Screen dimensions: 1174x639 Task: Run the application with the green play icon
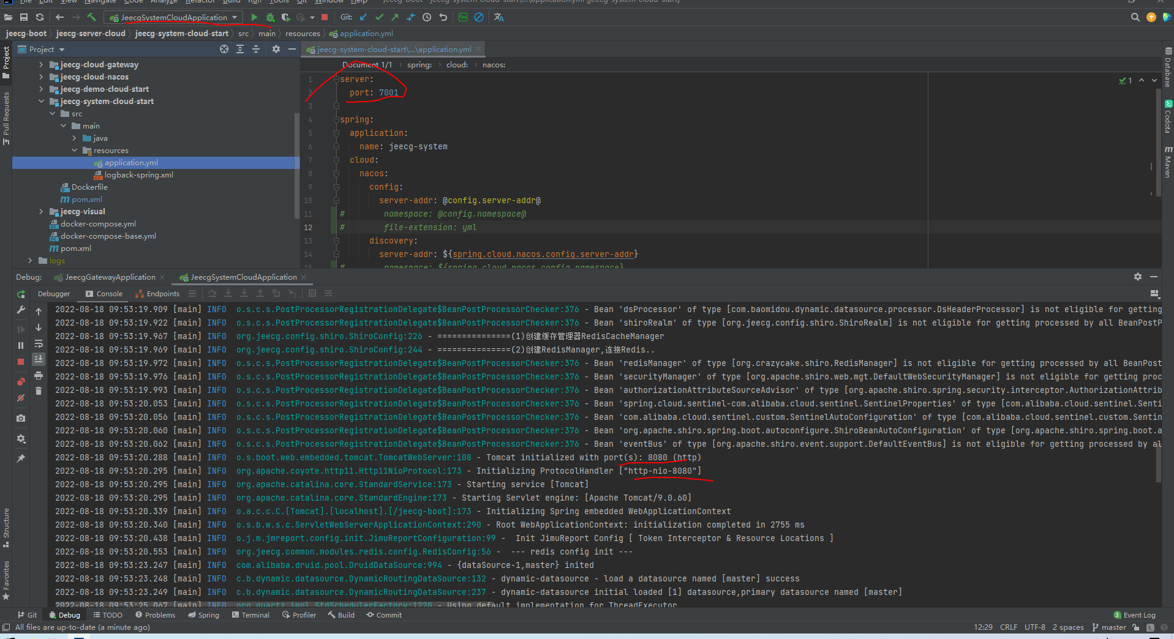pyautogui.click(x=255, y=17)
